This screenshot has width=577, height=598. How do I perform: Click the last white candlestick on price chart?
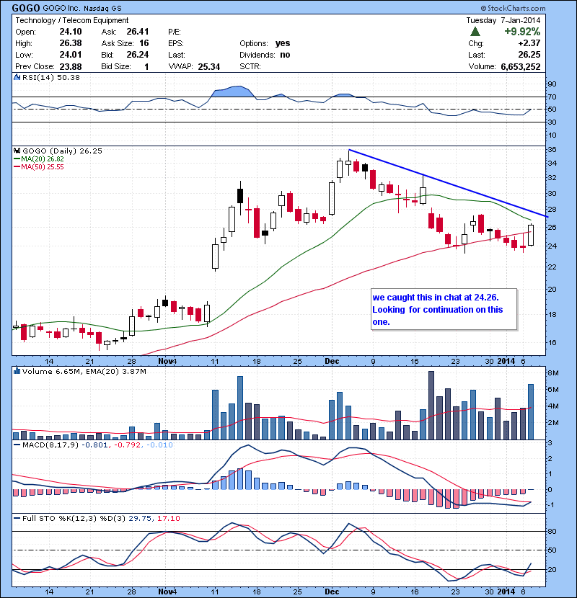[531, 235]
